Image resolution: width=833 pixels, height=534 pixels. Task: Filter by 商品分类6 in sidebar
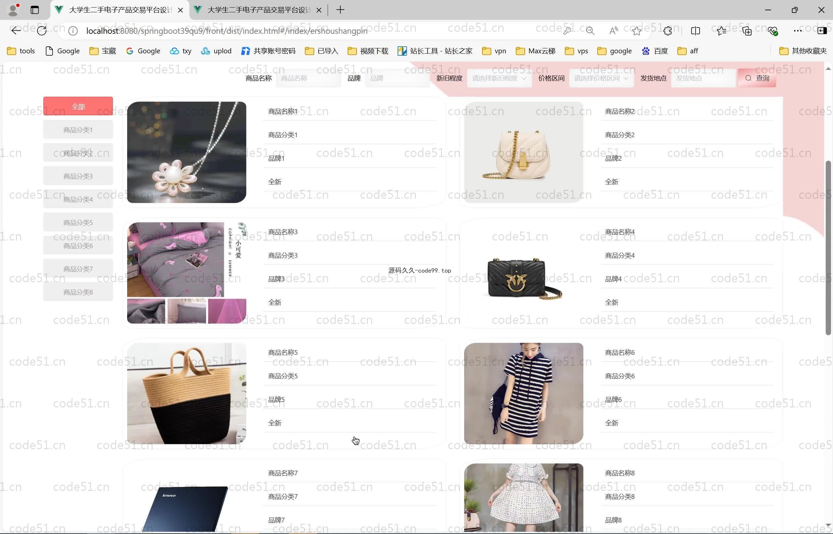[x=78, y=246]
